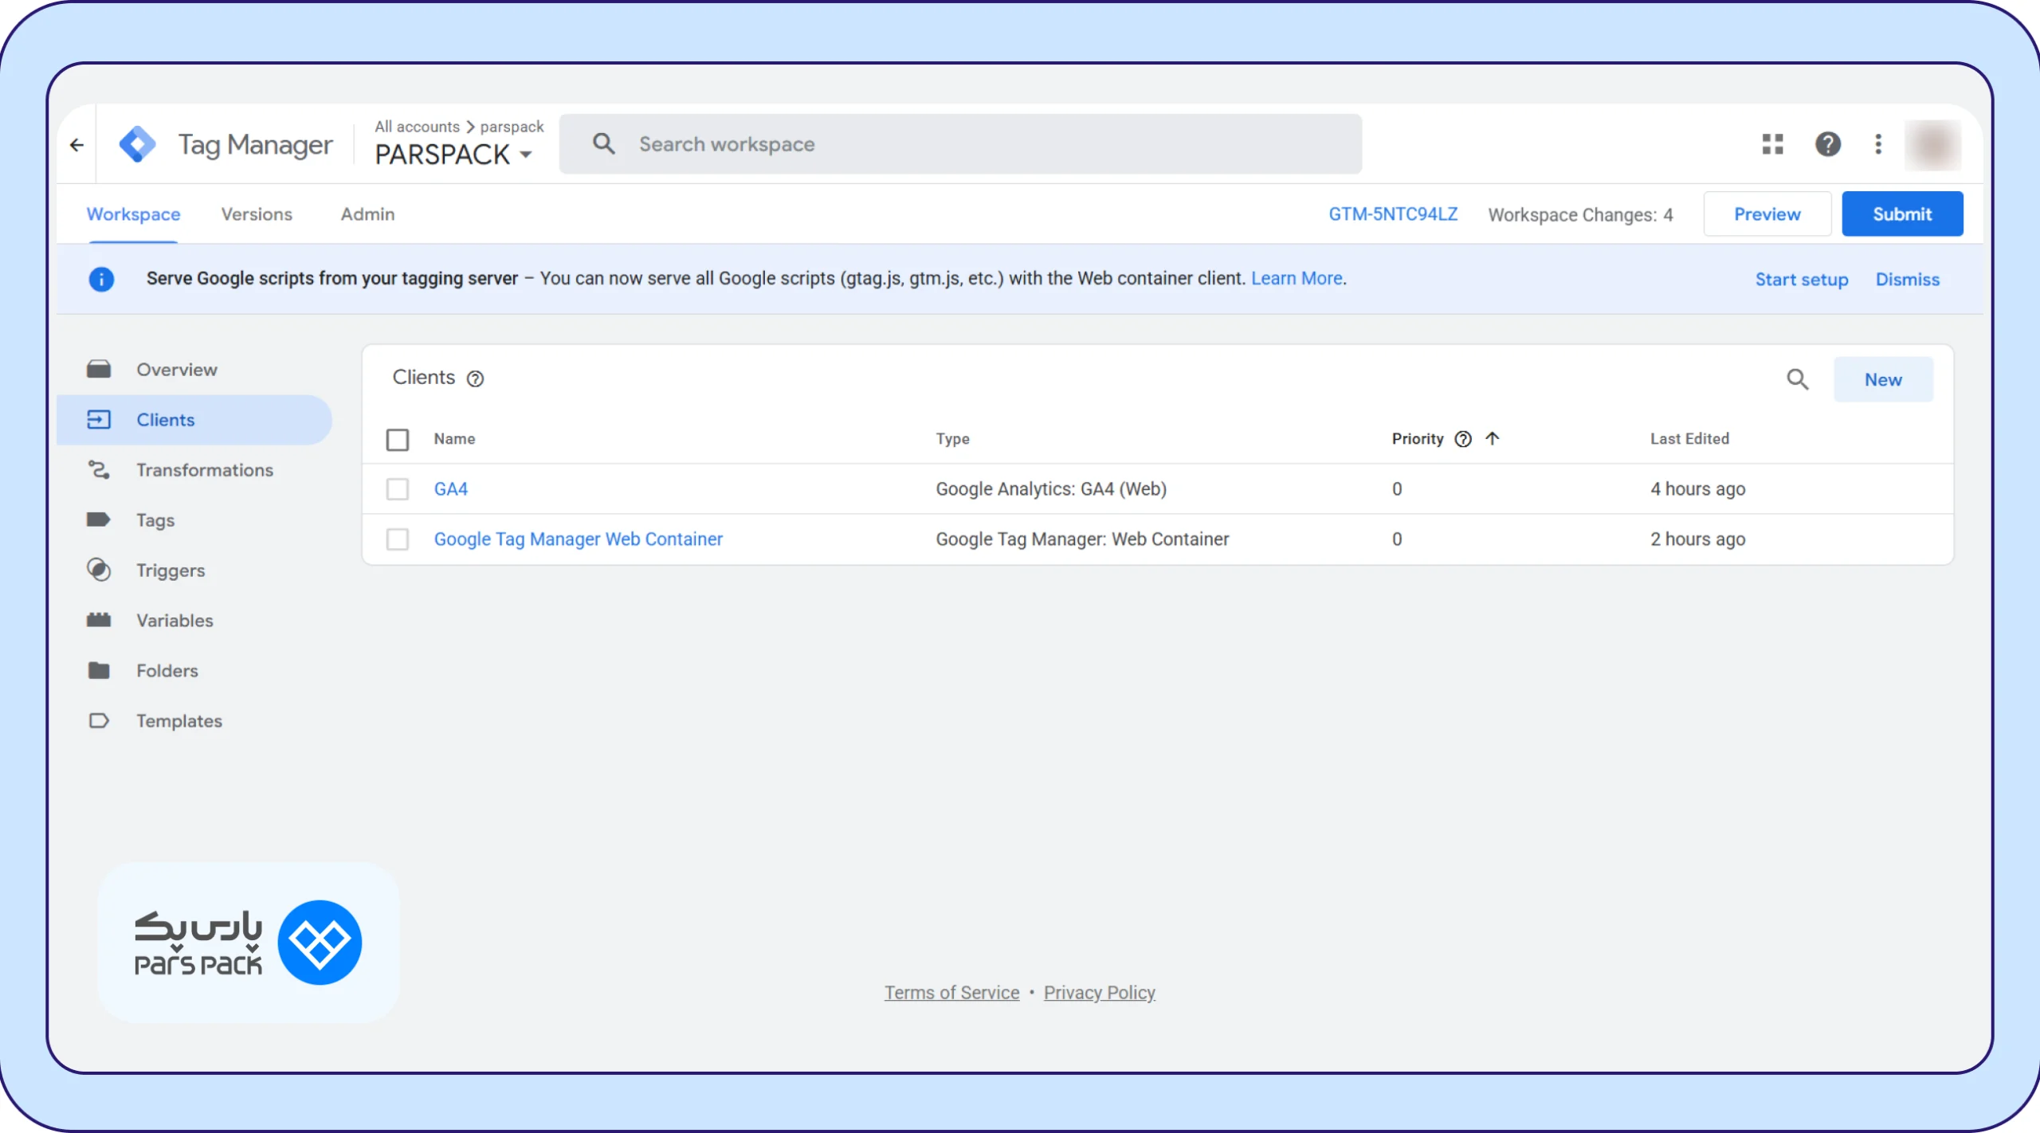Click the magnifier icon in the search bar
This screenshot has height=1133, width=2040.
click(604, 144)
